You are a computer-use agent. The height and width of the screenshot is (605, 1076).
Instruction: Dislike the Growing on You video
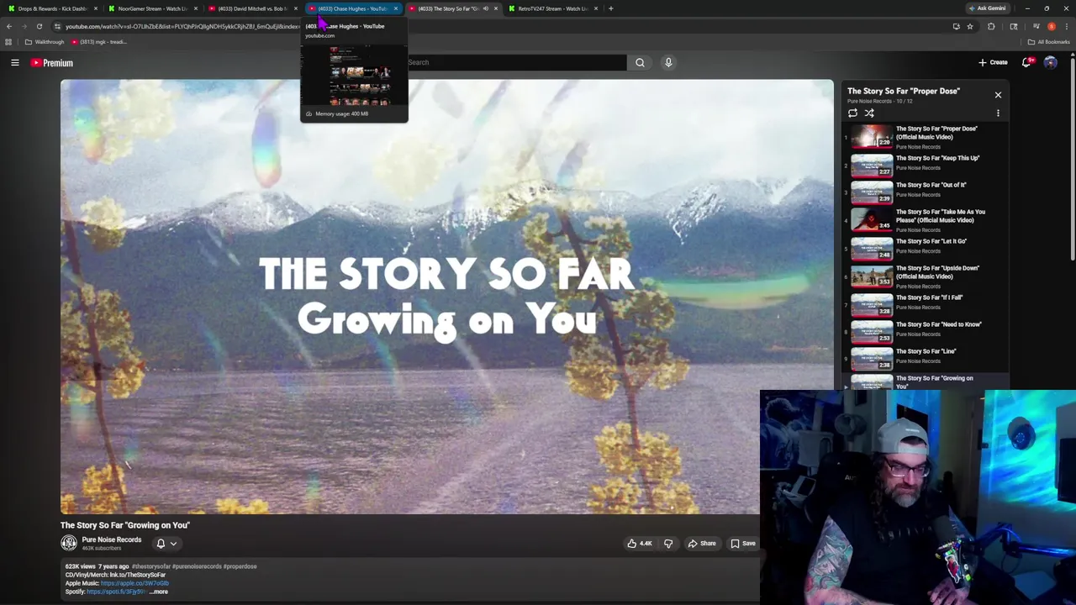[668, 544]
